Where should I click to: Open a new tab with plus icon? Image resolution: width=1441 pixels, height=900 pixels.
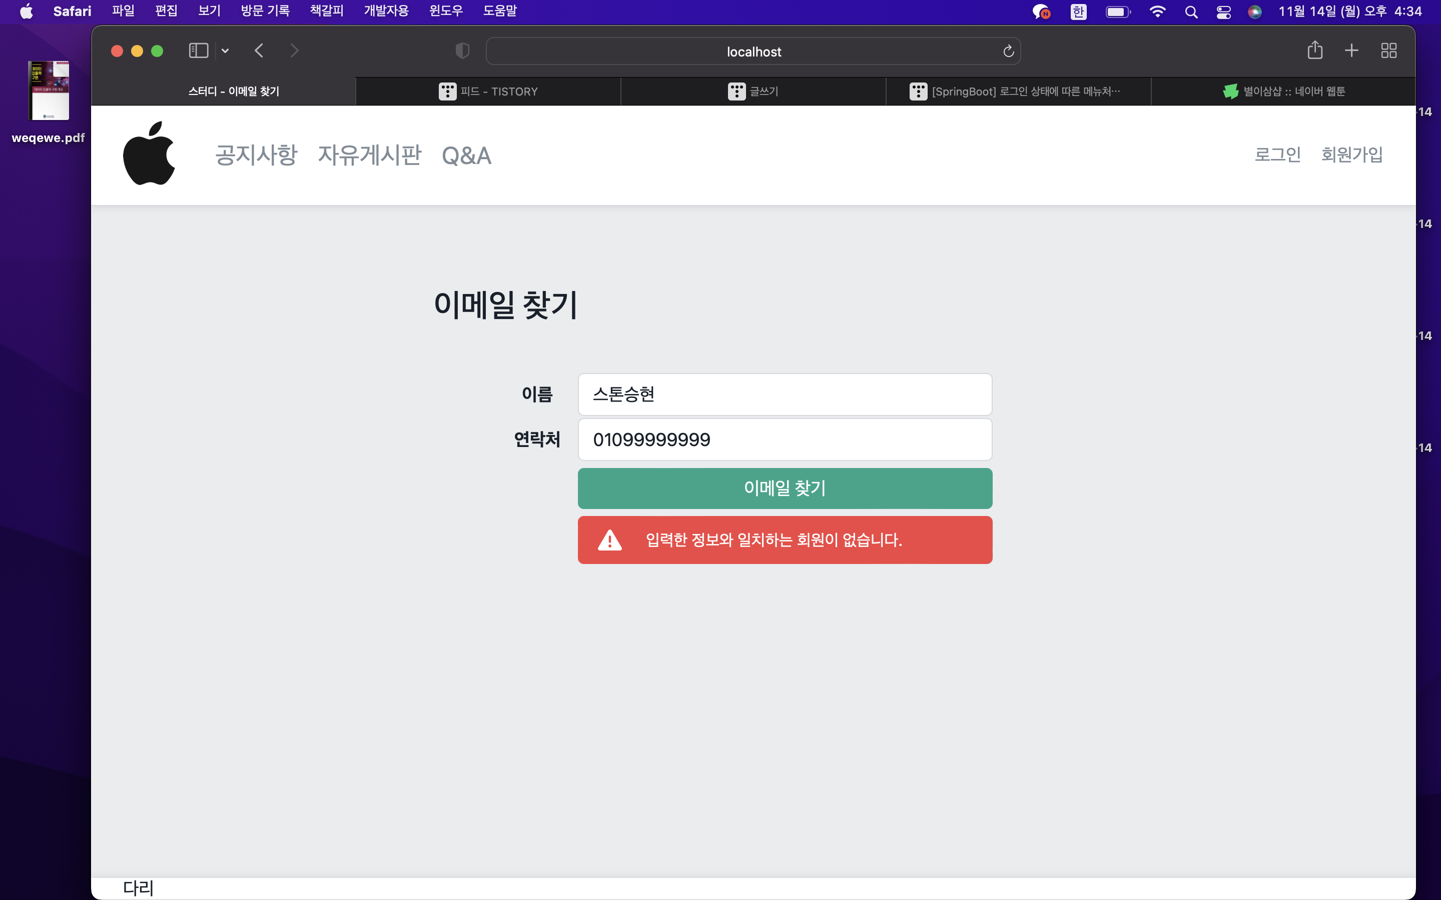pyautogui.click(x=1351, y=50)
